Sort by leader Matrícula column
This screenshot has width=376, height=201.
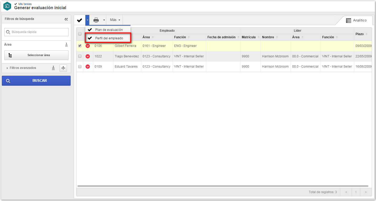point(250,37)
